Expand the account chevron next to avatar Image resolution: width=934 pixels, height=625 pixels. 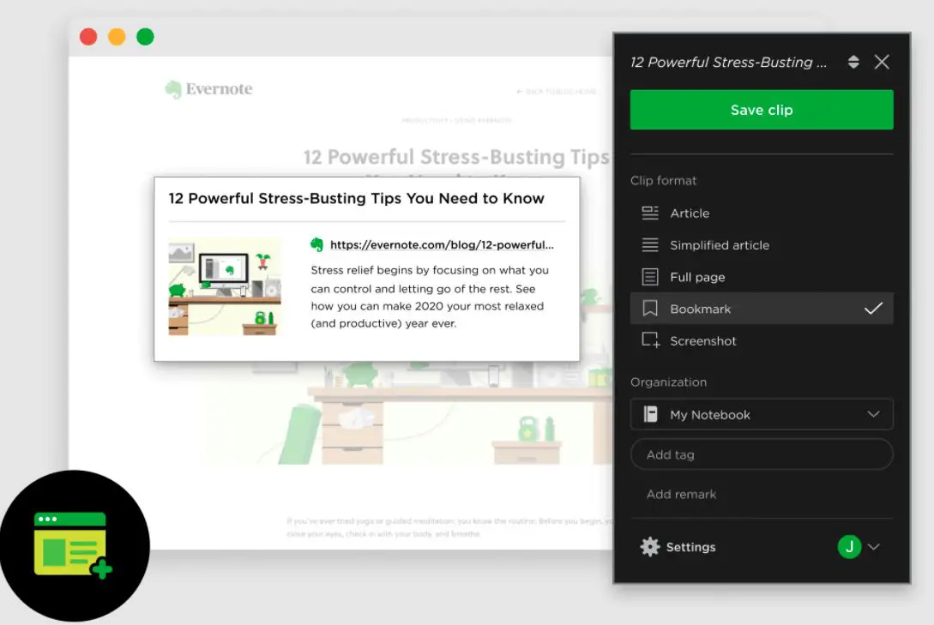tap(874, 546)
